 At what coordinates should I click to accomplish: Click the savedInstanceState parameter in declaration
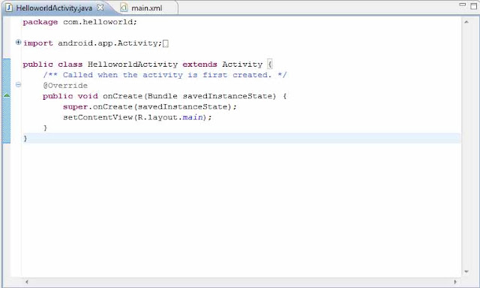click(227, 97)
